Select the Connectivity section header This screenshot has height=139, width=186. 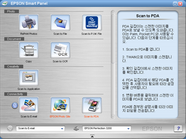[x=16, y=94]
